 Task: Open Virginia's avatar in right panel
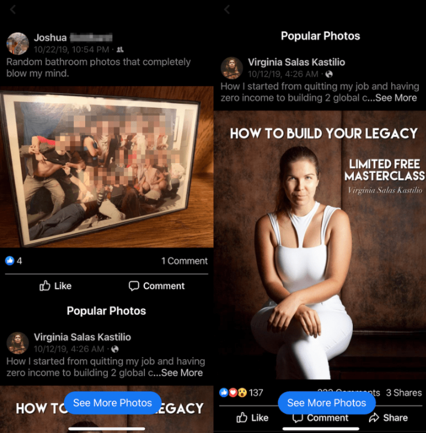point(232,68)
